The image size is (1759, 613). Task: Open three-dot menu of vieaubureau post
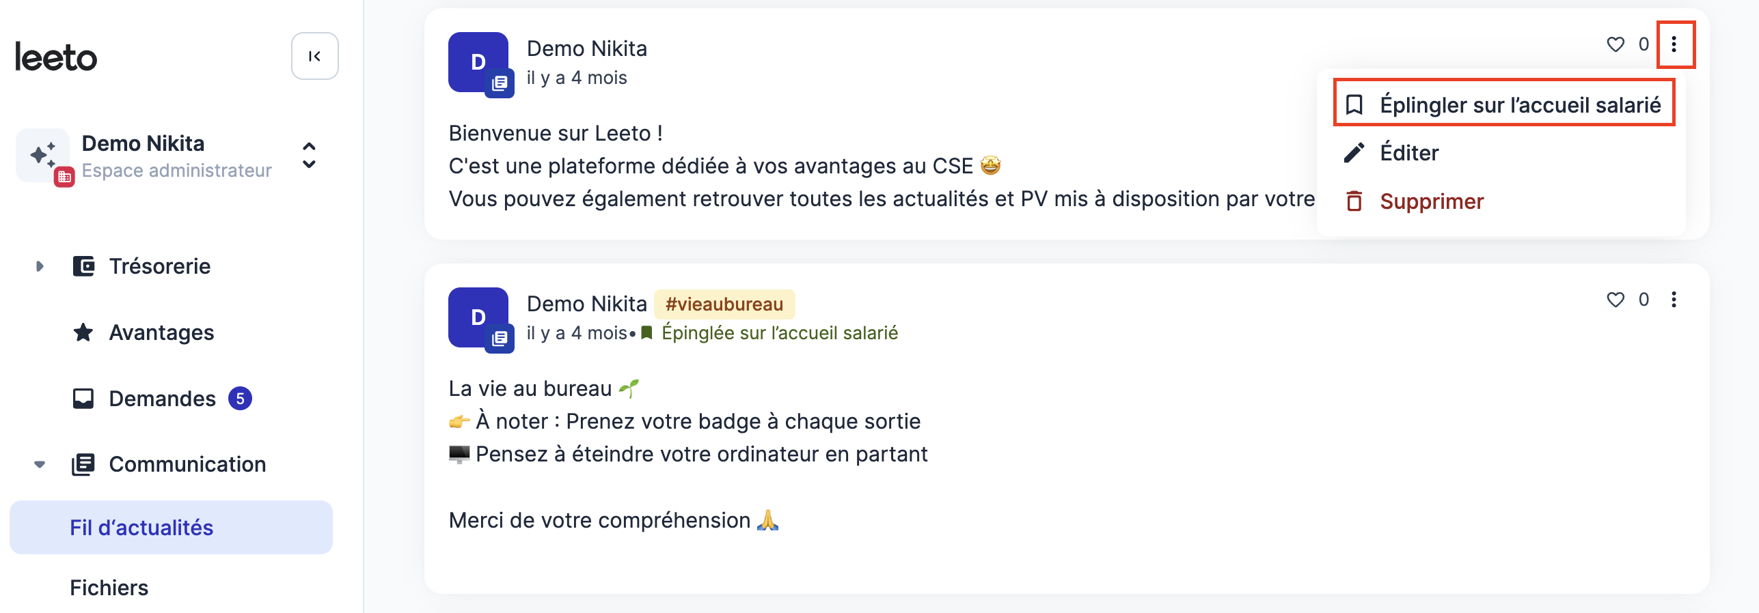click(1674, 300)
